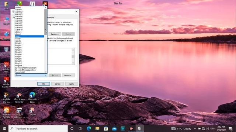Open AnyMP4 Blu-ray desktop shortcut
Screen dimensions: 236x132
6,98
